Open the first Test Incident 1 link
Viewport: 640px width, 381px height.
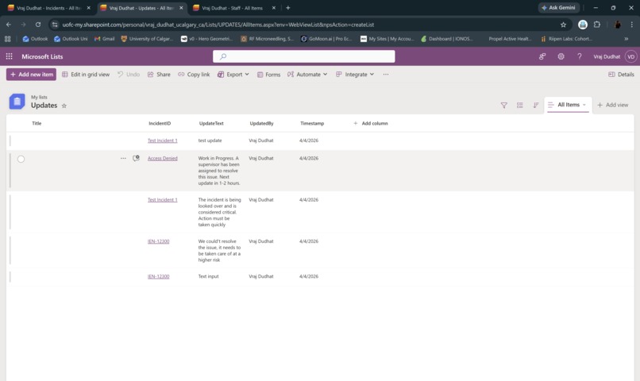pyautogui.click(x=163, y=140)
